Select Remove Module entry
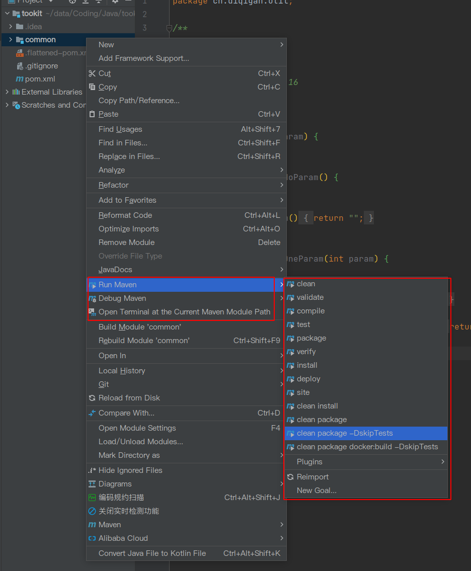 point(187,242)
